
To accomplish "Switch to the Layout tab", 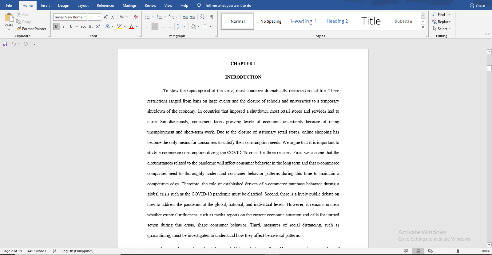I will [x=83, y=6].
